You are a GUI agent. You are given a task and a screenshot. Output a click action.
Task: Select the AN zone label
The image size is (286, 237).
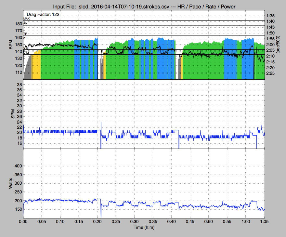(x=26, y=23)
